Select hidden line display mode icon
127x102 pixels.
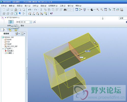pos(8,13)
